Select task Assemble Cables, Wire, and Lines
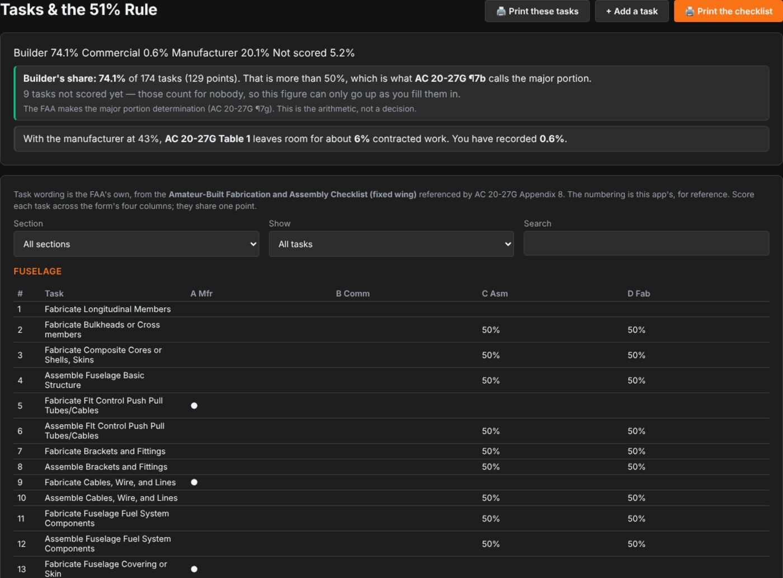Screen dimensions: 783x578 point(111,498)
